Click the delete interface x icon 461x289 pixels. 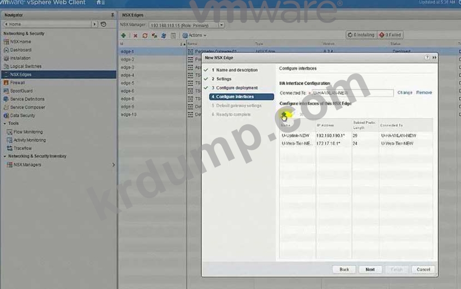click(x=302, y=115)
